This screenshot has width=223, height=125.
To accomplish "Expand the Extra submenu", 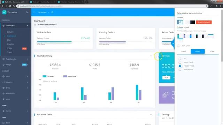I will point(28,88).
